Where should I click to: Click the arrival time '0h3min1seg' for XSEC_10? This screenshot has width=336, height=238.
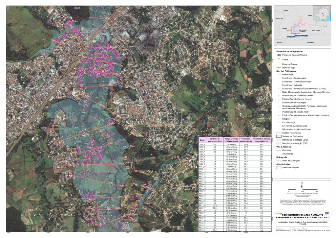pyautogui.click(x=231, y=167)
